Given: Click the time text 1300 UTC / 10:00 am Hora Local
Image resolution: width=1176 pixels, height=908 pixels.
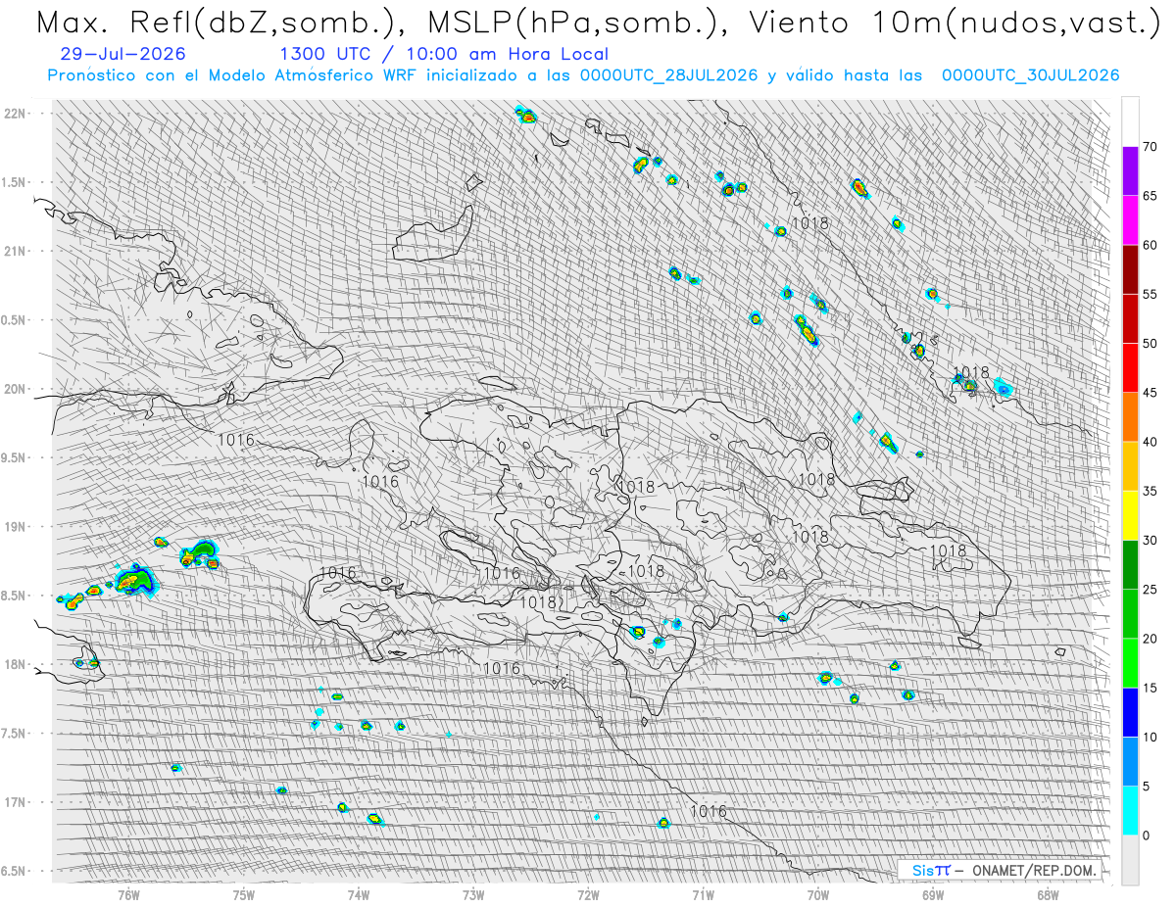Looking at the screenshot, I should 444,55.
